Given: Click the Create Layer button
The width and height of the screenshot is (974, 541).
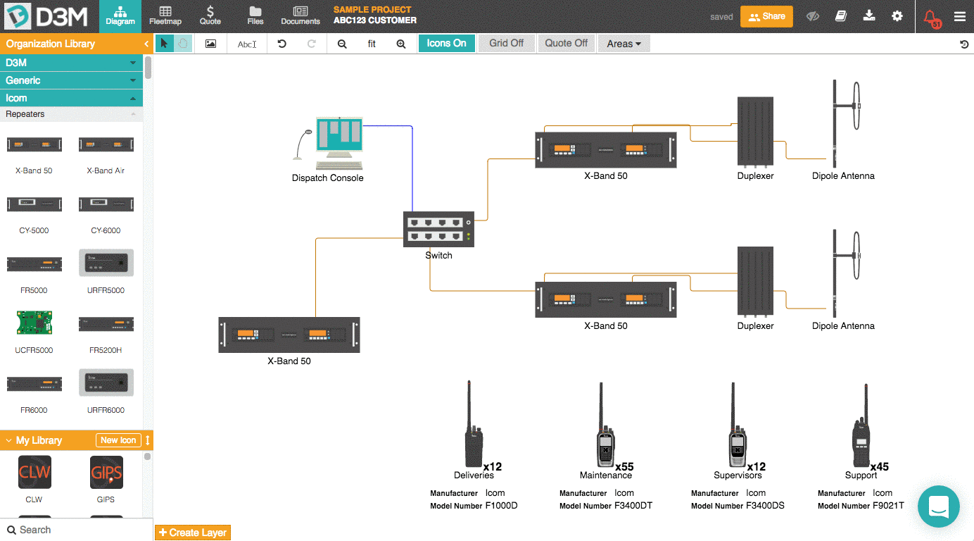Looking at the screenshot, I should 192,533.
